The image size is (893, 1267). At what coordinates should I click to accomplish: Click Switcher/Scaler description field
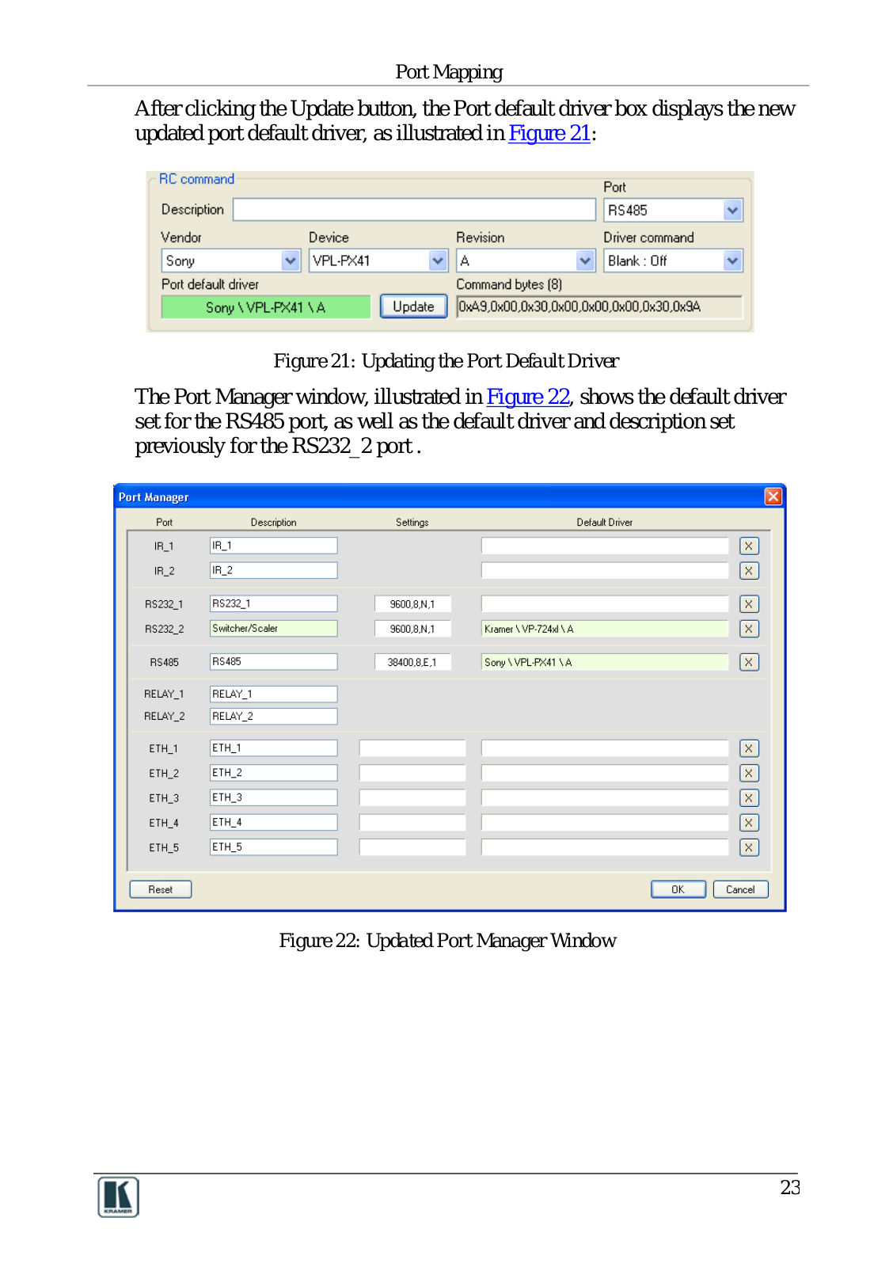pyautogui.click(x=273, y=628)
